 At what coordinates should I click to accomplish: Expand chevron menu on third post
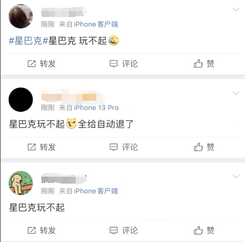click(x=236, y=176)
